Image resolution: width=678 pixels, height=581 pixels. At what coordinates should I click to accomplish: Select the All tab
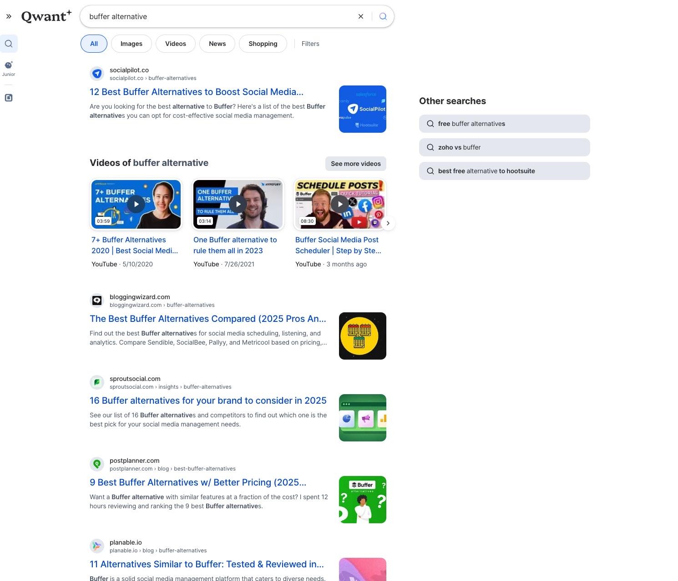pyautogui.click(x=94, y=44)
